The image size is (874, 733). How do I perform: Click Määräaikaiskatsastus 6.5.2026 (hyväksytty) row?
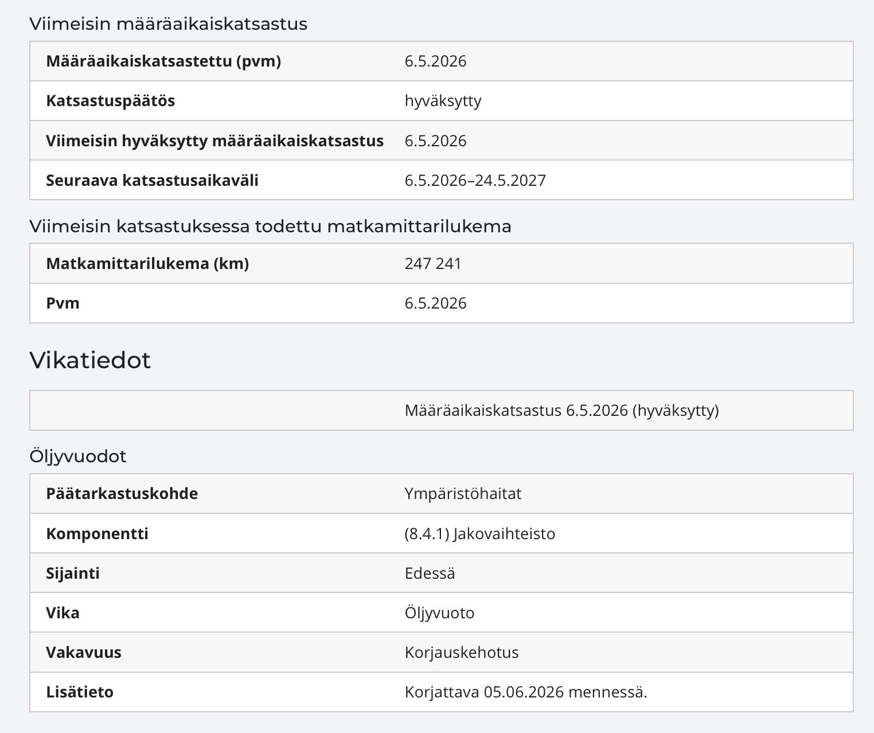click(x=442, y=411)
